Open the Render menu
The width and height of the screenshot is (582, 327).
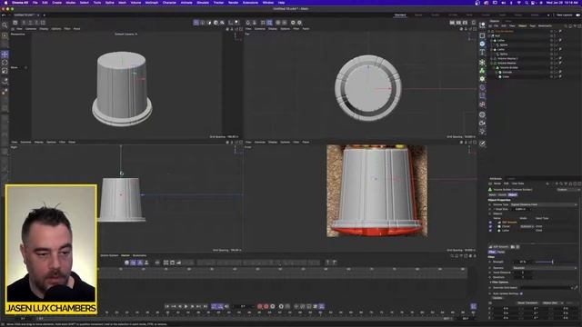coord(233,3)
